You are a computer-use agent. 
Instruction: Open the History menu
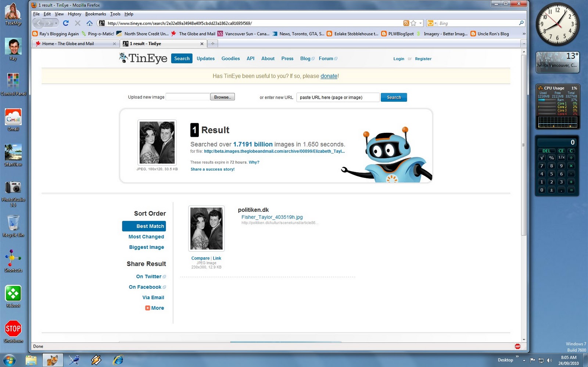coord(74,14)
